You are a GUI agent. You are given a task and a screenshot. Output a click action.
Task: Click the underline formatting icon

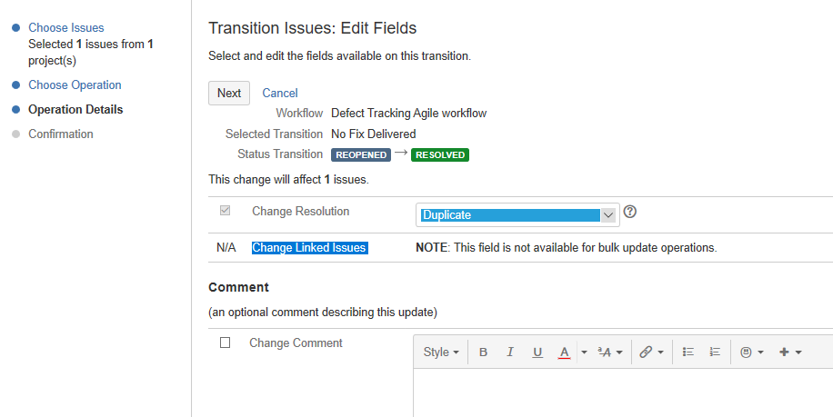point(537,352)
